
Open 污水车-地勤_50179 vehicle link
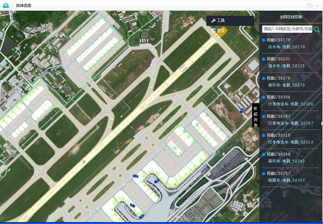coord(287,47)
